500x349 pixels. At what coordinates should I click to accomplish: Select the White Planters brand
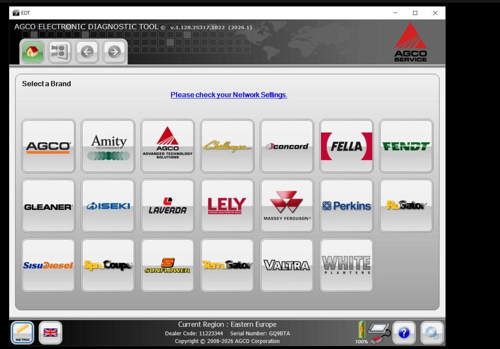[347, 265]
